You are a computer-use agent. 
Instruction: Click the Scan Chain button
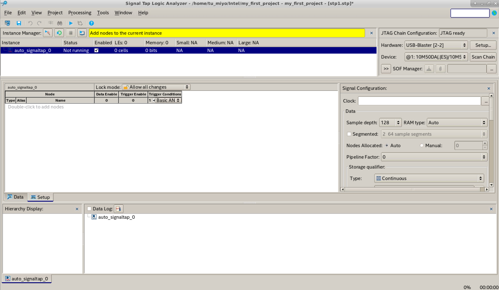(x=483, y=57)
